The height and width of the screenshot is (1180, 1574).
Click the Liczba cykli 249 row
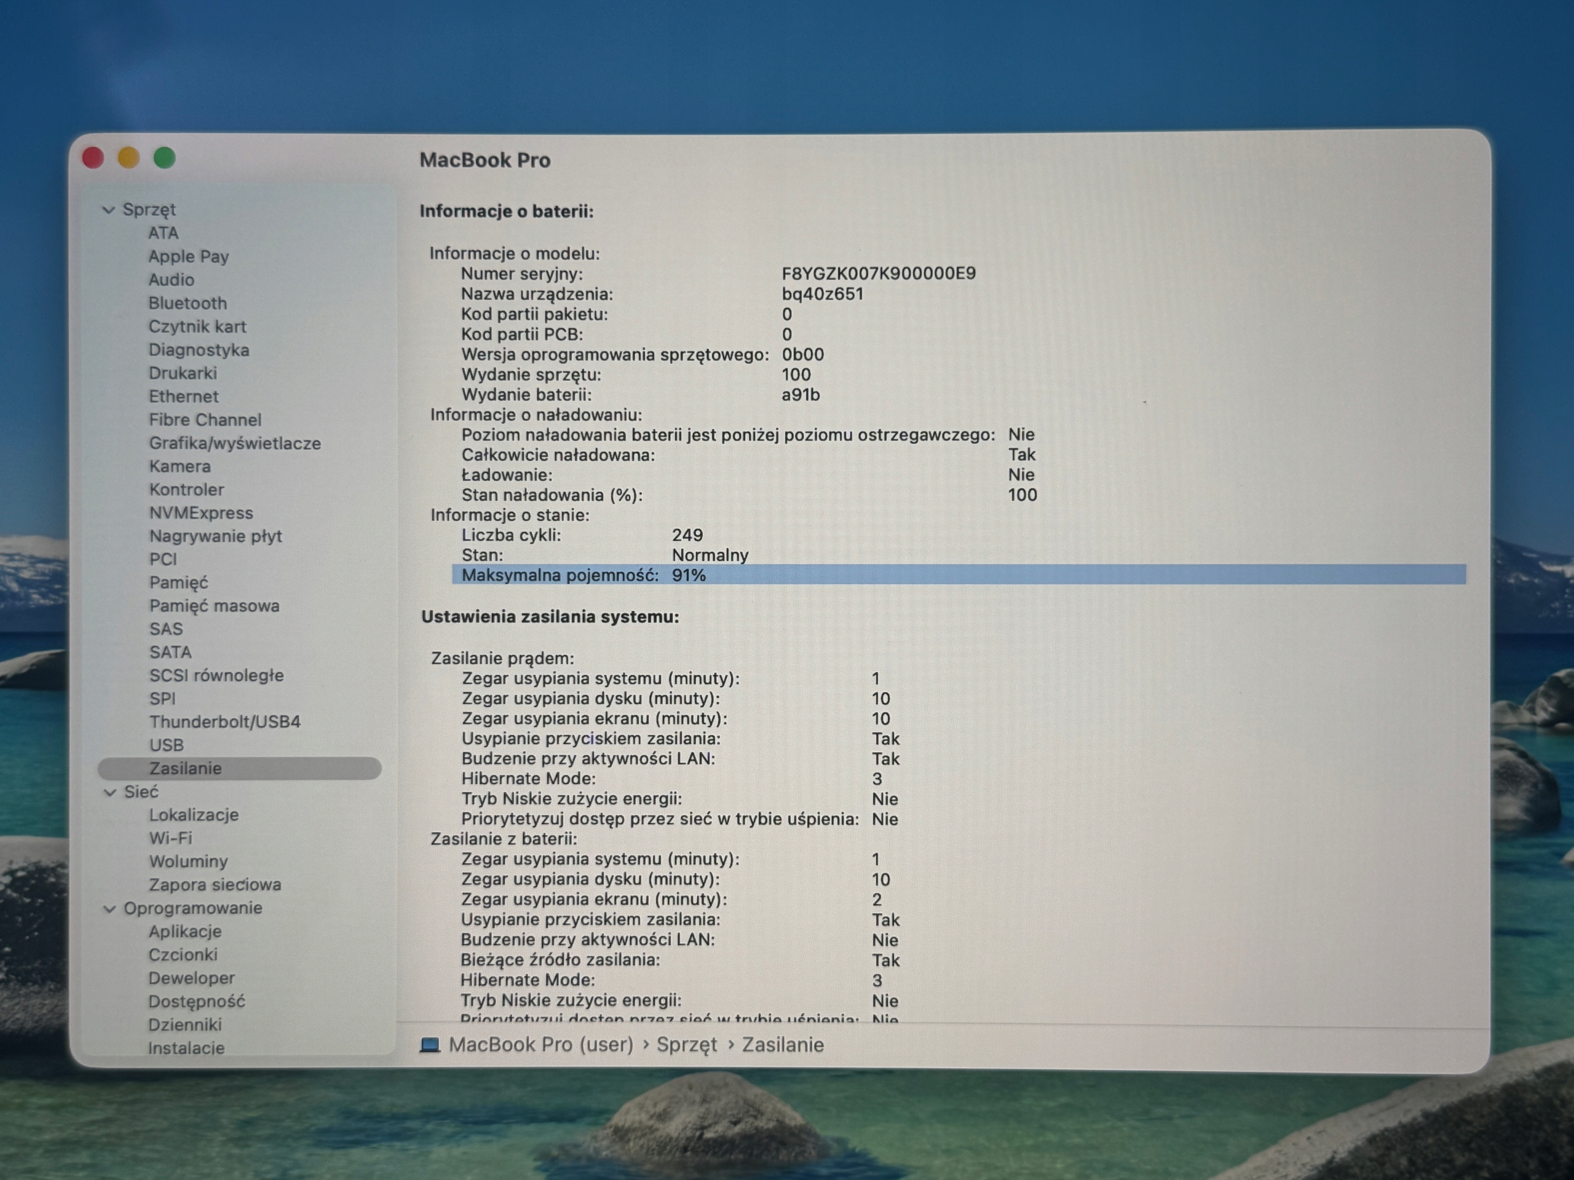pos(582,535)
